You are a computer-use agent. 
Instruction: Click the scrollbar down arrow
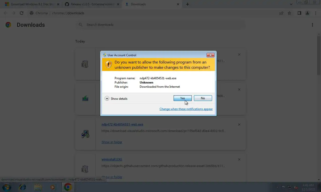319,179
